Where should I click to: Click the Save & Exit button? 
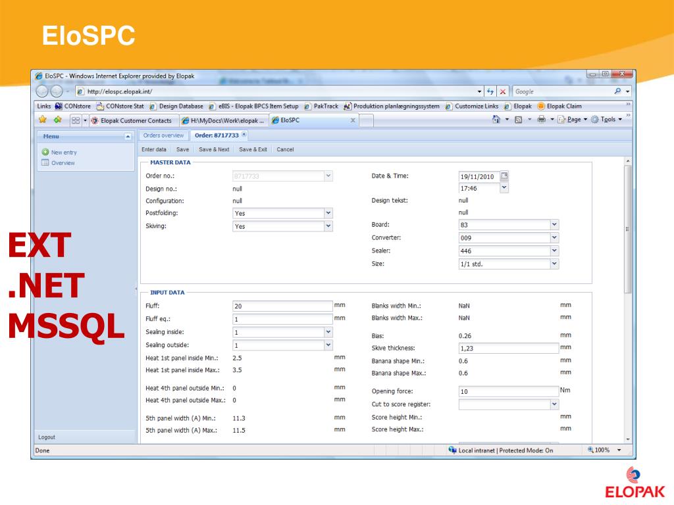coord(253,149)
